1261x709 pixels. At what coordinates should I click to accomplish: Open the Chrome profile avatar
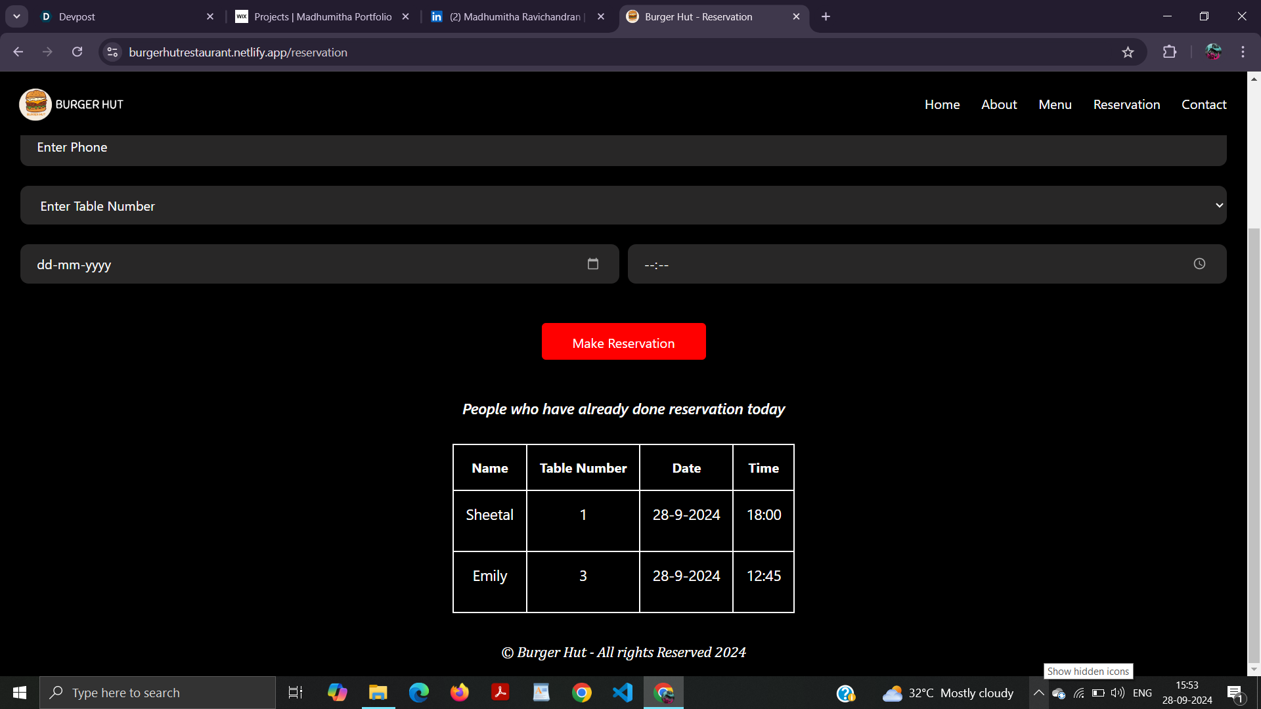(x=1213, y=52)
